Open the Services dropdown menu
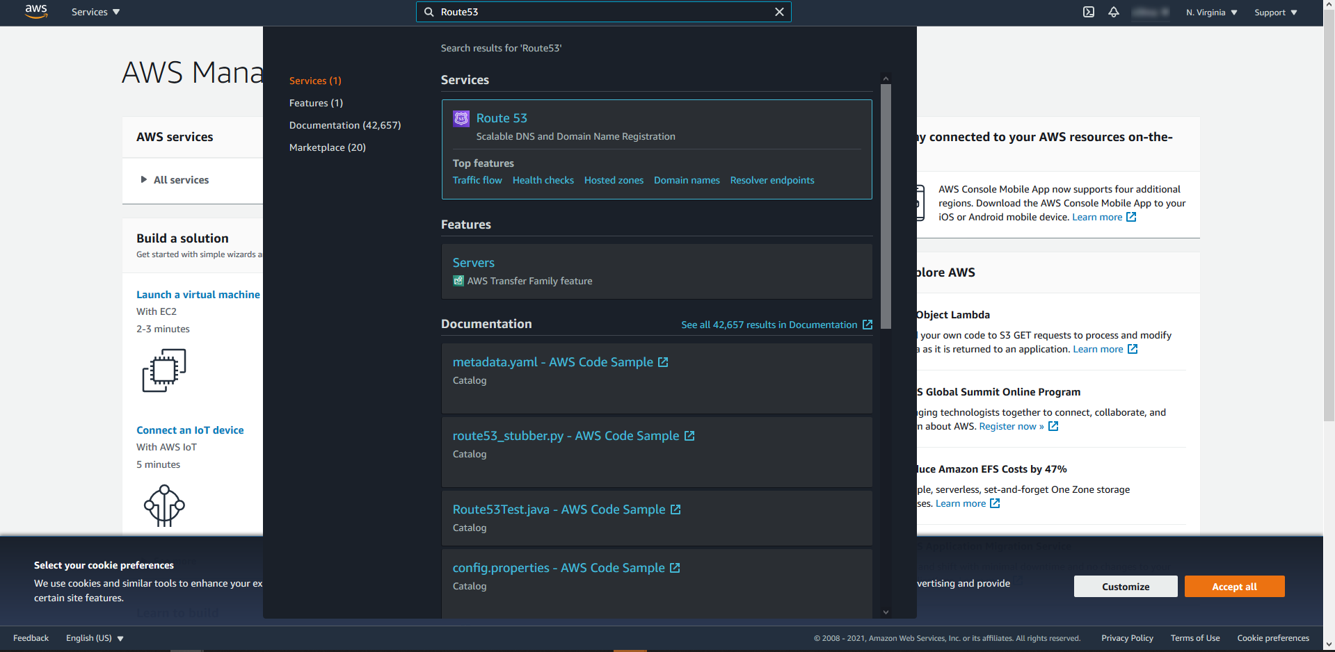This screenshot has width=1335, height=652. pyautogui.click(x=95, y=12)
